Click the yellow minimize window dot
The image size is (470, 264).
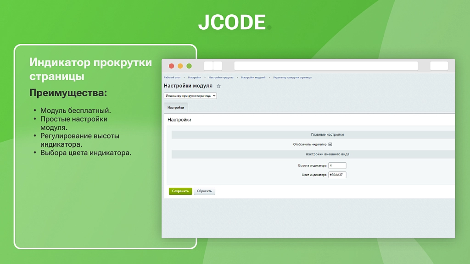click(180, 66)
